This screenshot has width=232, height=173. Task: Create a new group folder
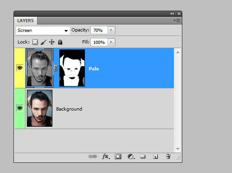coord(143,156)
